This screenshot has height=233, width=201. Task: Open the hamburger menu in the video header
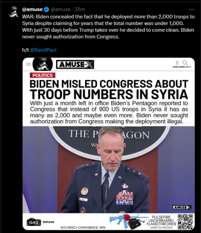tap(28, 64)
